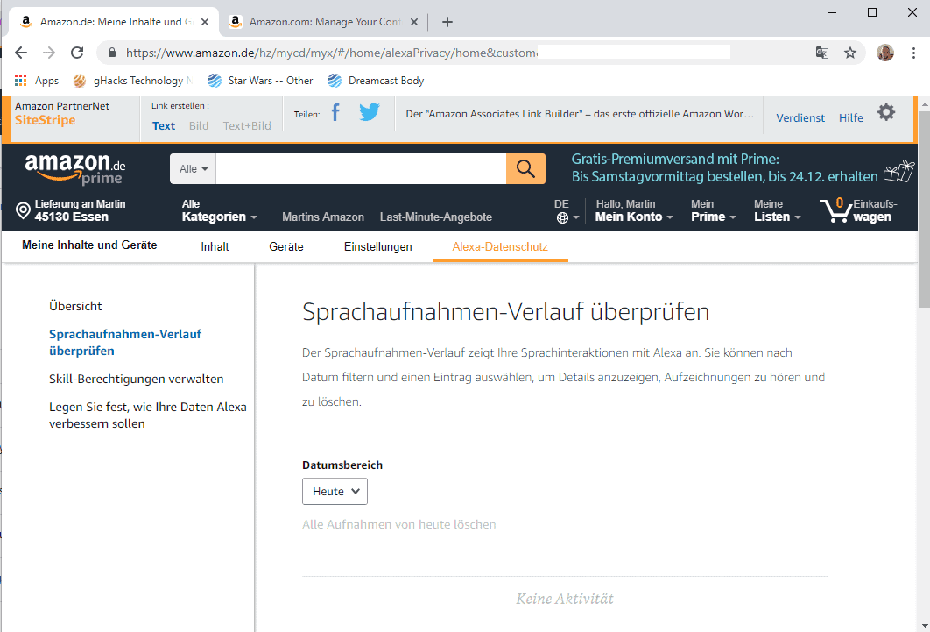Select the Geräte tab
This screenshot has width=930, height=632.
pos(285,247)
